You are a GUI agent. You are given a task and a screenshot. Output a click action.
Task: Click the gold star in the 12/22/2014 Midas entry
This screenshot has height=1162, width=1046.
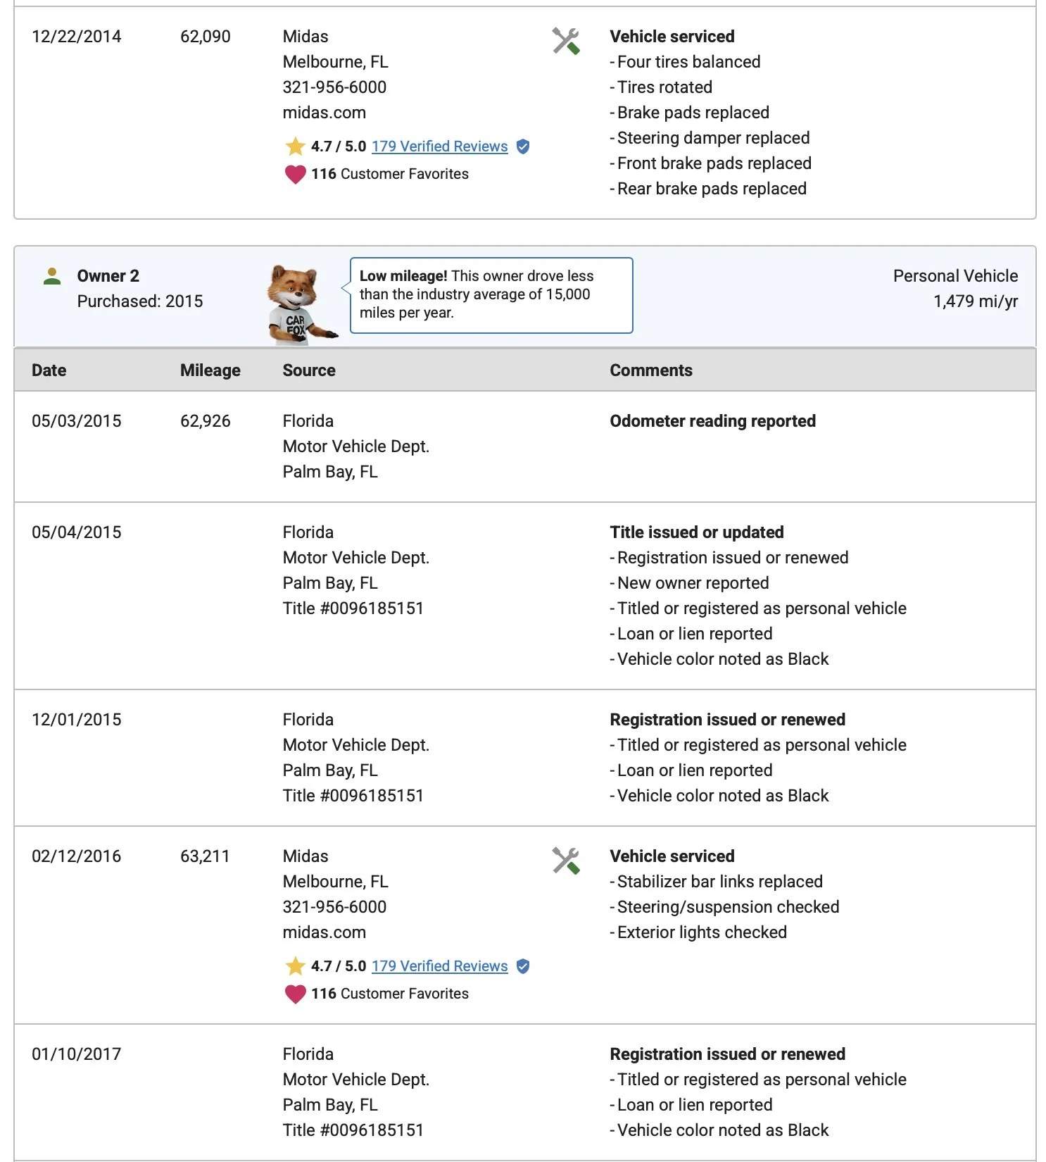pyautogui.click(x=295, y=146)
